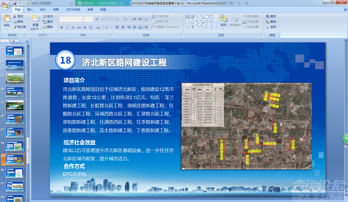Screen dimensions: 348x202
Task: Select the Vertical Text Box shape
Action: [192, 17]
